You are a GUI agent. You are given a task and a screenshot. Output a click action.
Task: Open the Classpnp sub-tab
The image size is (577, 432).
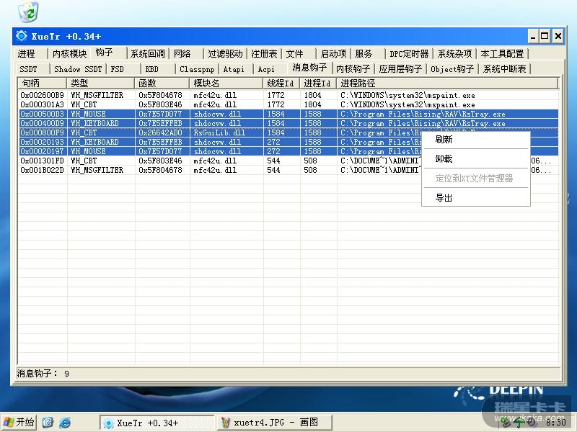click(x=197, y=69)
